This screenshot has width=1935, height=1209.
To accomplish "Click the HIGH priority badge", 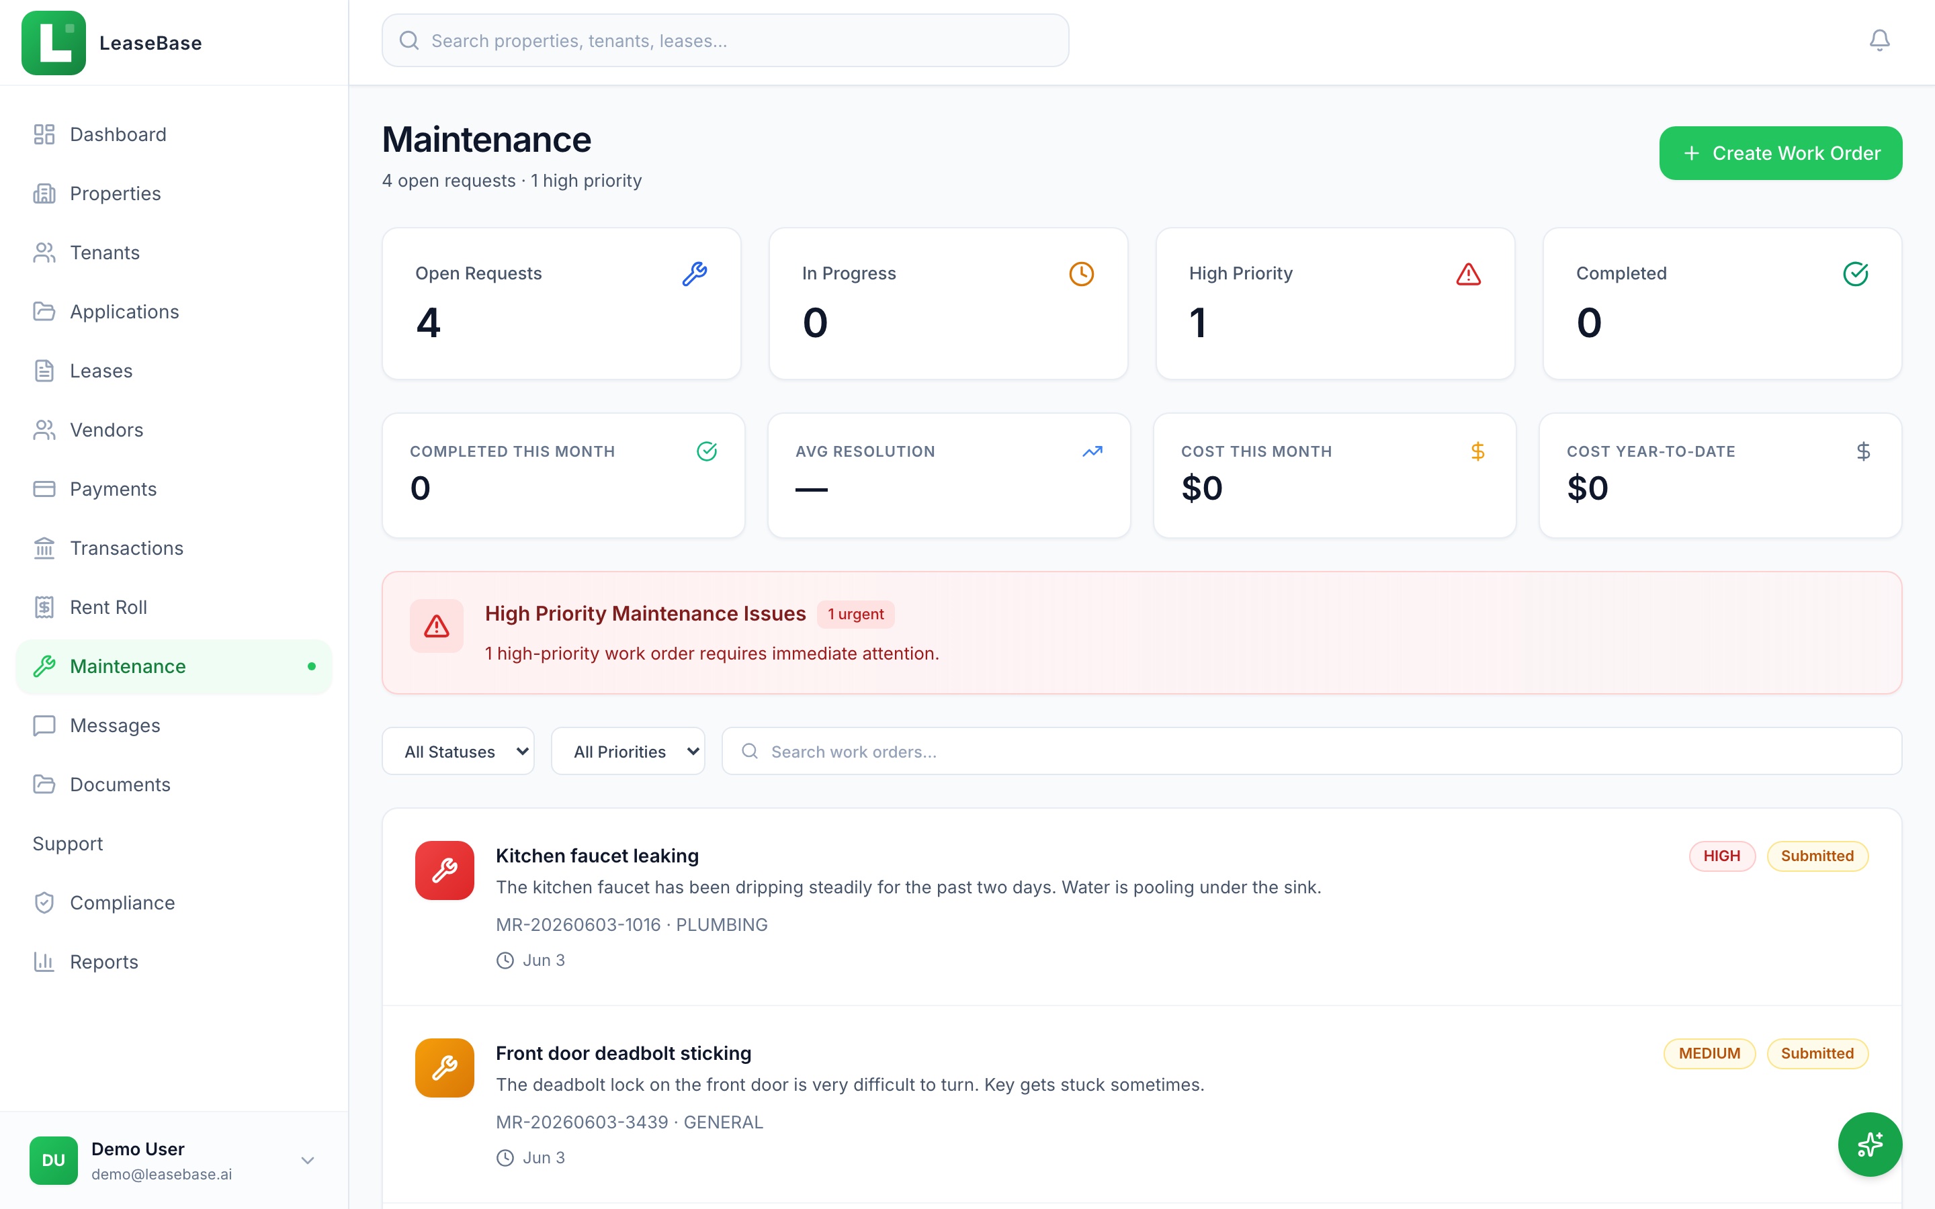I will pyautogui.click(x=1721, y=856).
